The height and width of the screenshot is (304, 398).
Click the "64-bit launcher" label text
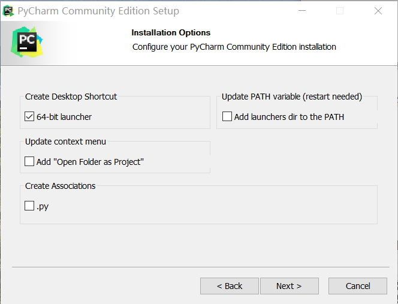[64, 117]
